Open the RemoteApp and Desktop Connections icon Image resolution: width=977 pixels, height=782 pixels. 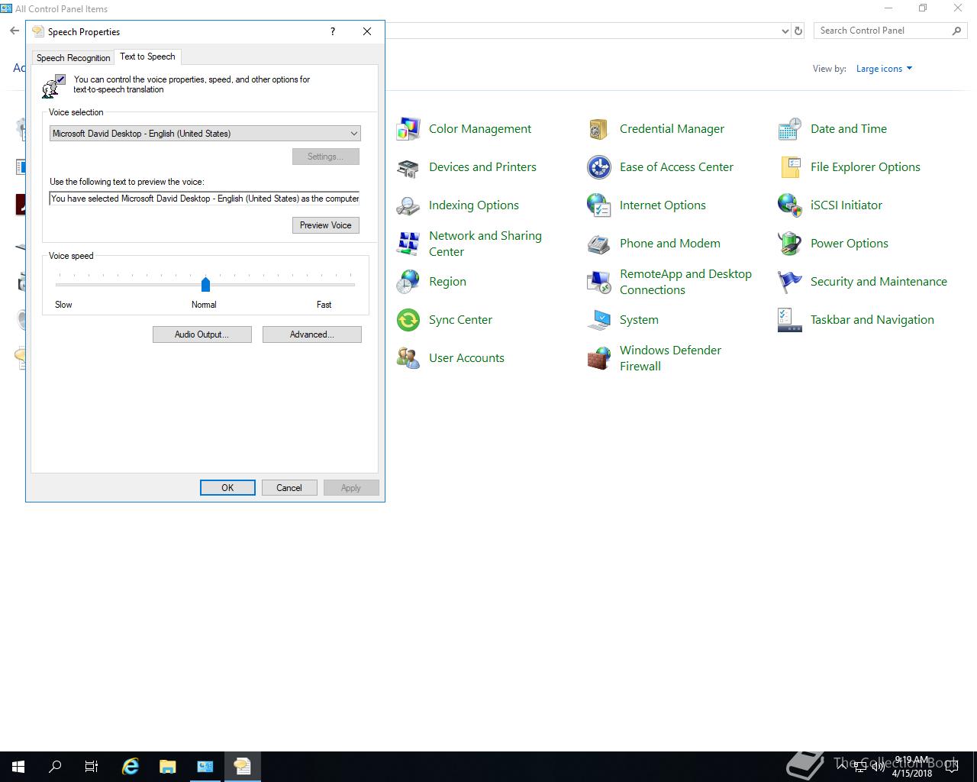pyautogui.click(x=599, y=282)
